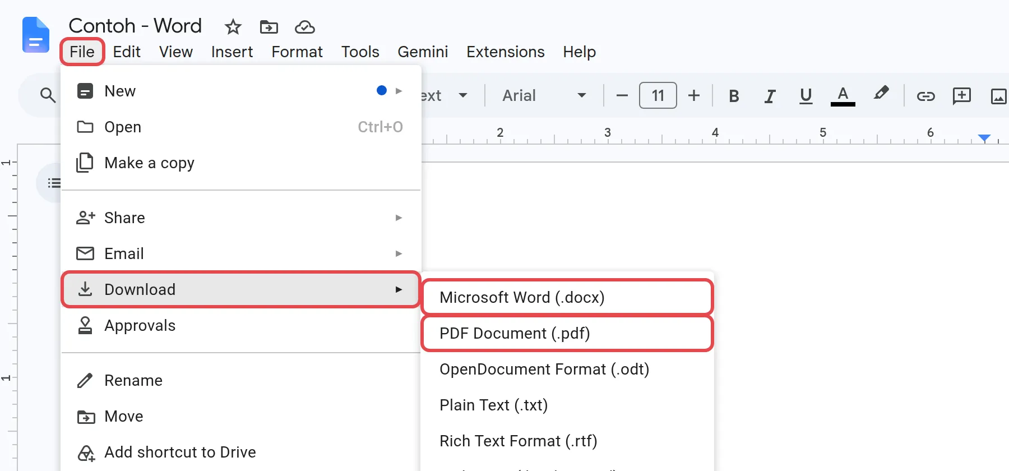This screenshot has height=471, width=1009.
Task: Select Add shortcut to Drive
Action: (x=240, y=452)
